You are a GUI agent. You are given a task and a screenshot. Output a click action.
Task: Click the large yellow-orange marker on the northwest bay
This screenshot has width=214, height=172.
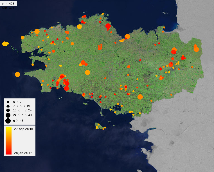[x=79, y=27]
